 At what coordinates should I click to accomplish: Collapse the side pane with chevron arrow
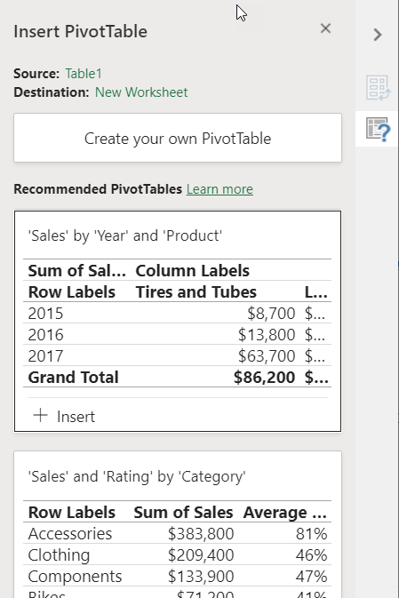coord(378,35)
